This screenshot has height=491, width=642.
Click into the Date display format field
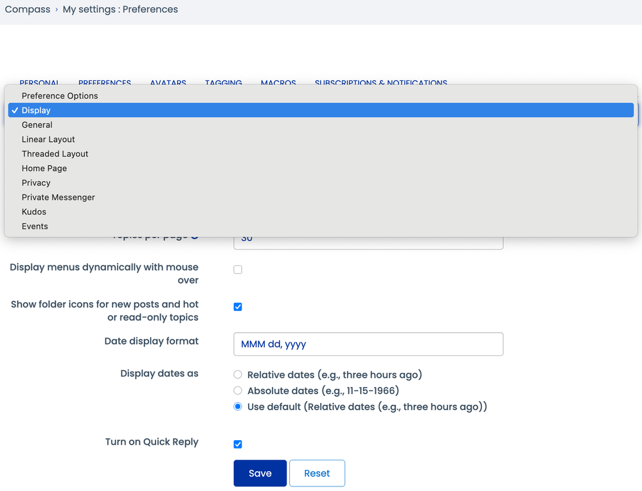point(368,344)
